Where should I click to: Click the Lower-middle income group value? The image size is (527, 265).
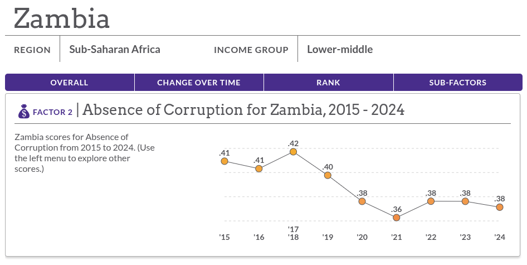(x=340, y=50)
